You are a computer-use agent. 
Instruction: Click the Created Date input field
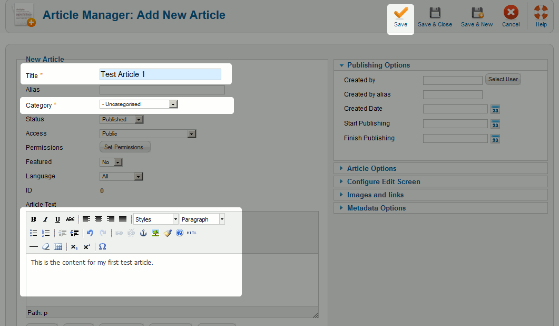pyautogui.click(x=455, y=109)
